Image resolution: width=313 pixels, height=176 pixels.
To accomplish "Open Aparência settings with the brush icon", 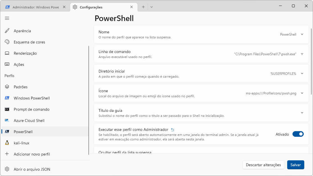I will [22, 31].
